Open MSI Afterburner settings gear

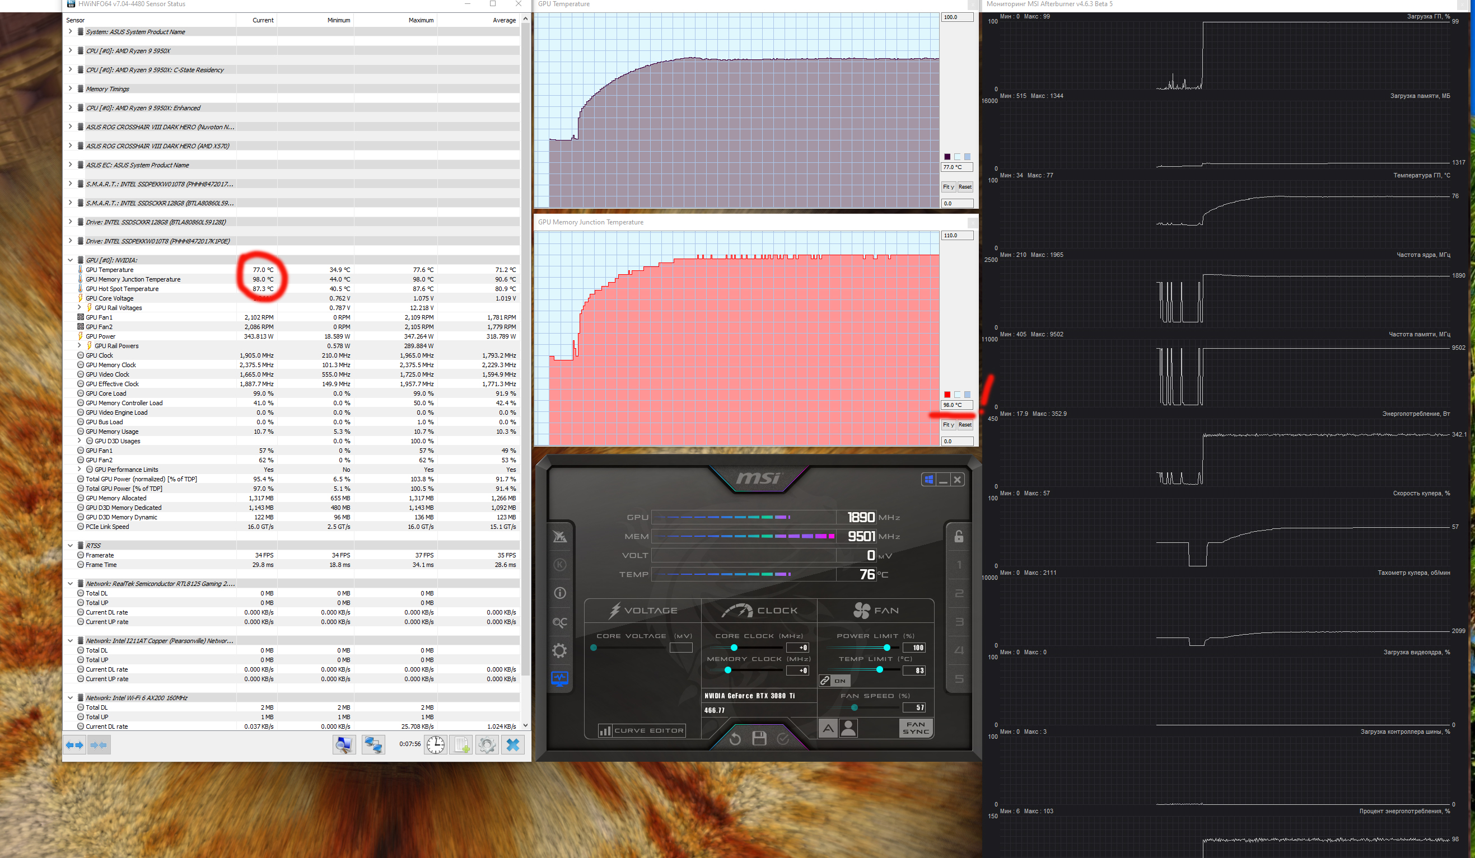coord(559,650)
